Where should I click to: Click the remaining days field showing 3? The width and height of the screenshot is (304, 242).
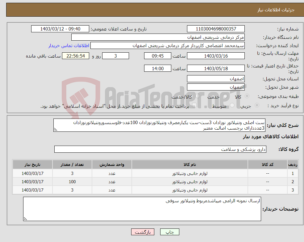click(115, 56)
